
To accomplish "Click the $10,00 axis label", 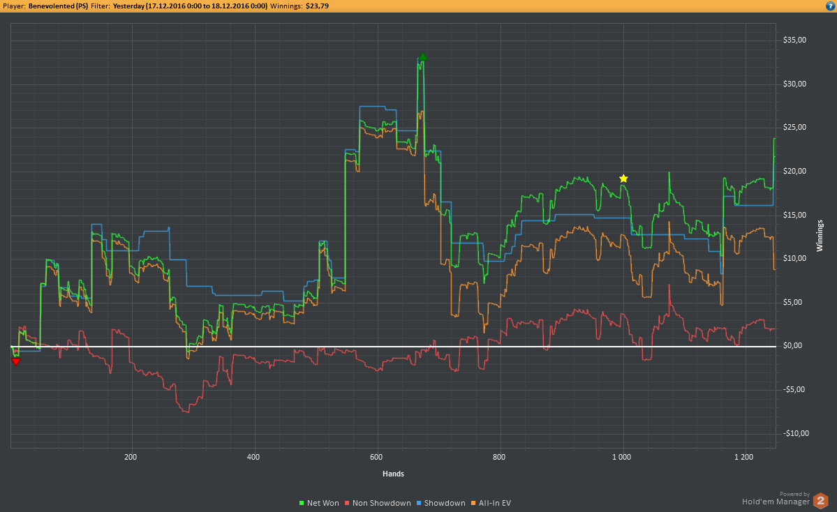I will (x=795, y=259).
